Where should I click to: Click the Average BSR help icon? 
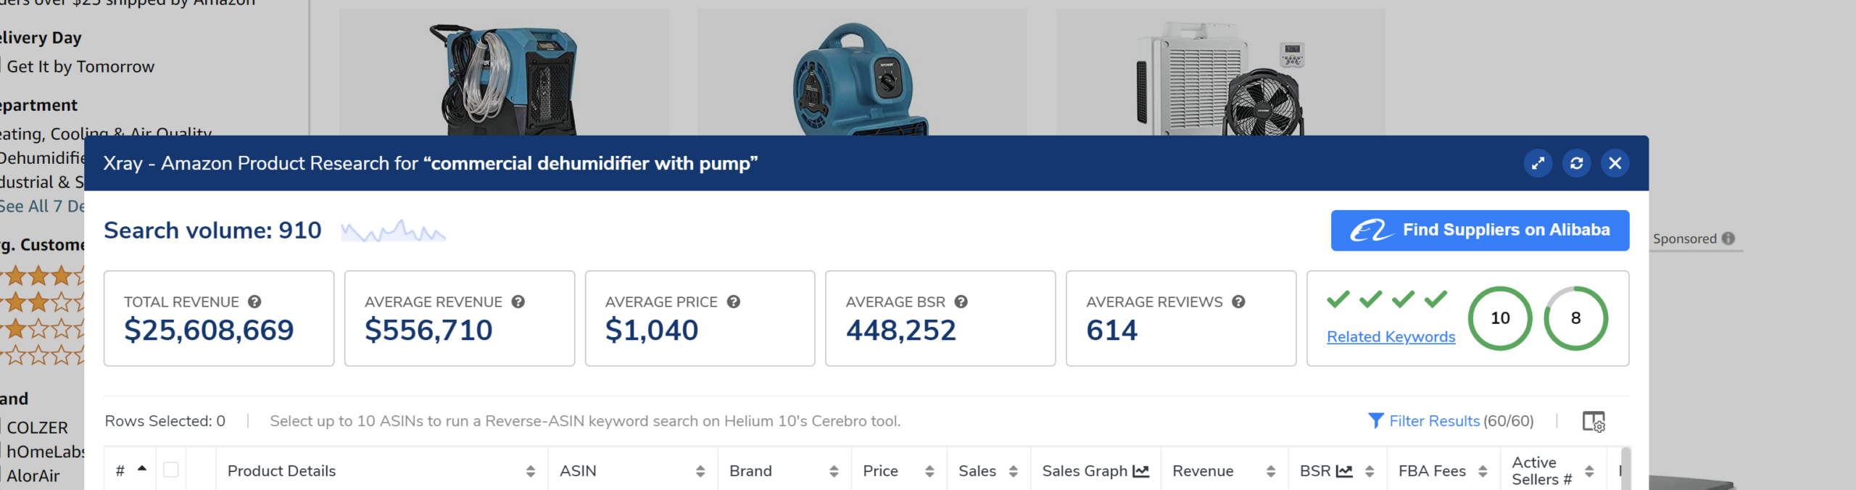tap(961, 302)
